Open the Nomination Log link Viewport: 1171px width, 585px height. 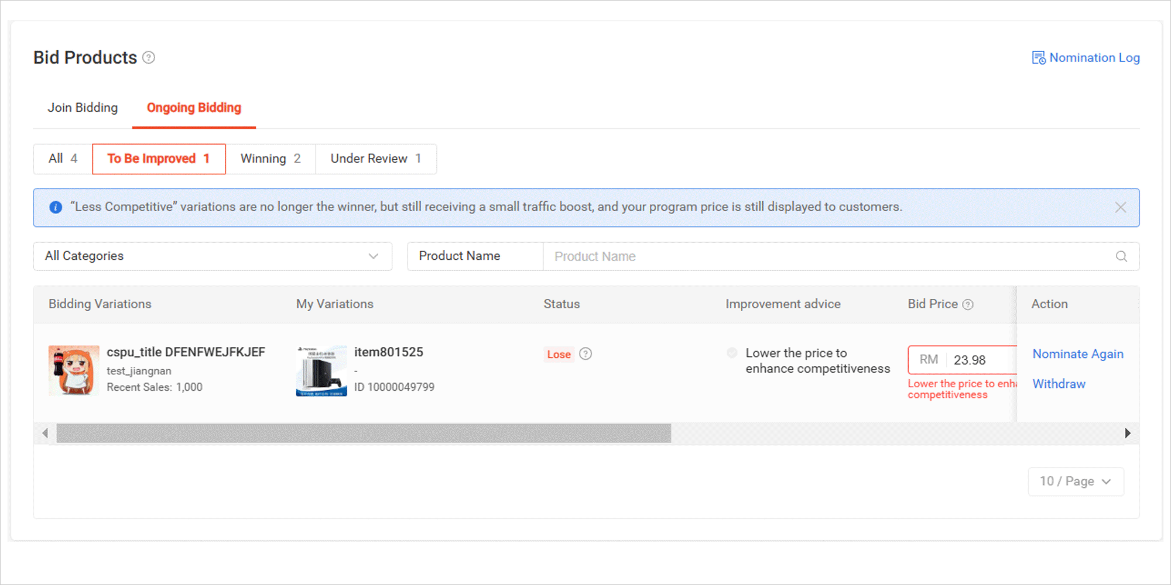tap(1086, 57)
